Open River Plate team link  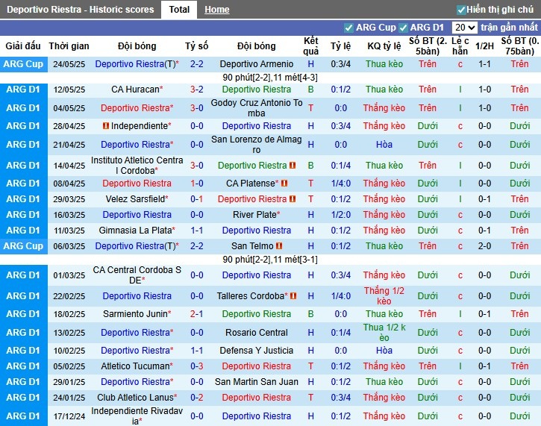(254, 215)
